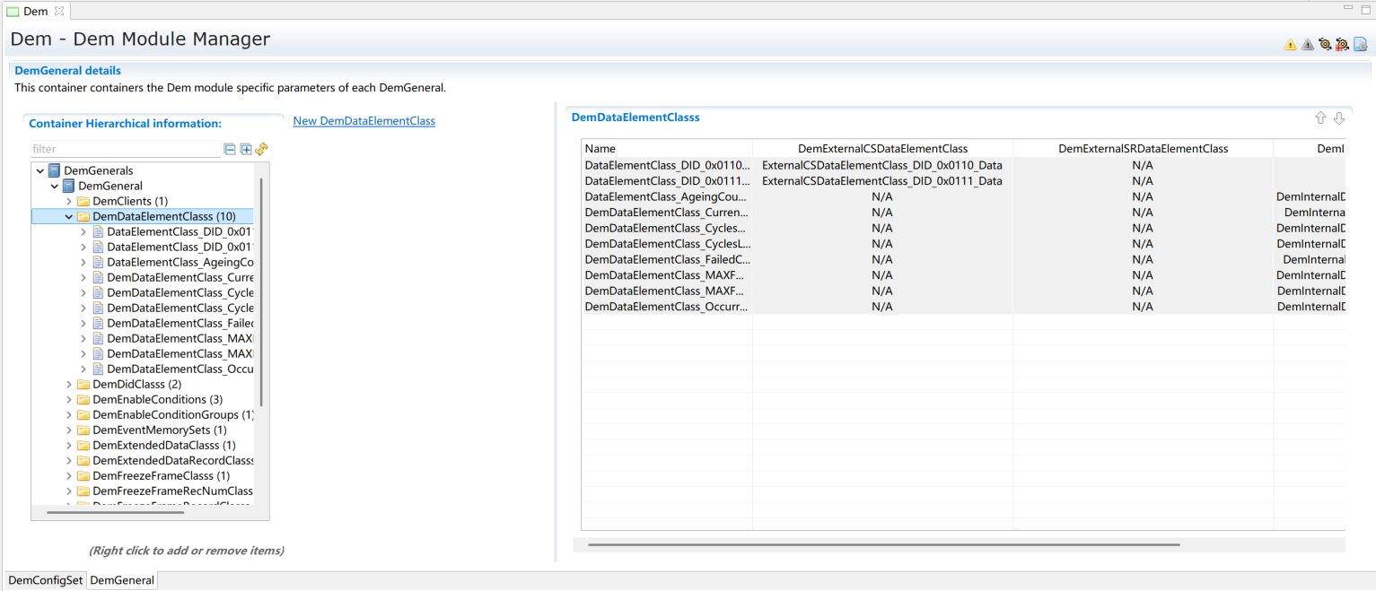Viewport: 1376px width, 591px height.
Task: Click the yellow refresh arrows icon near filter
Action: pos(261,150)
